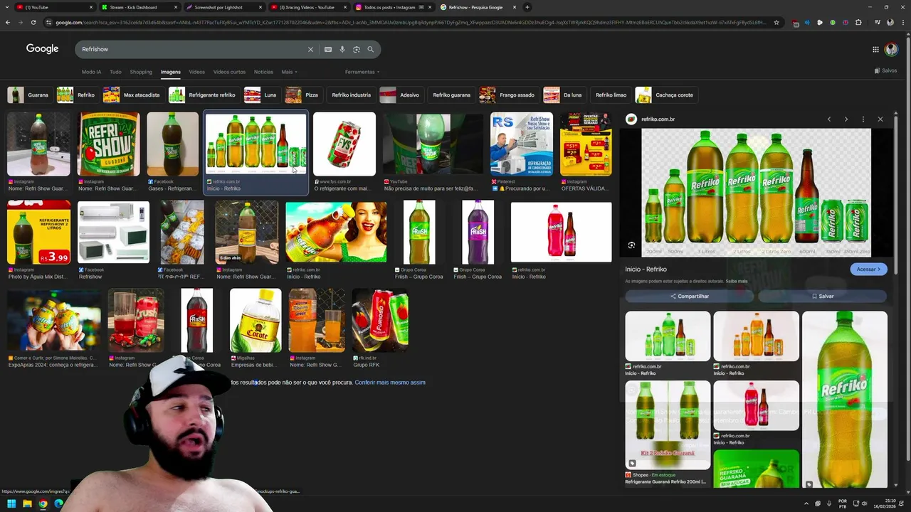Switch to the Tudo tab
This screenshot has height=512, width=911.
coord(115,72)
